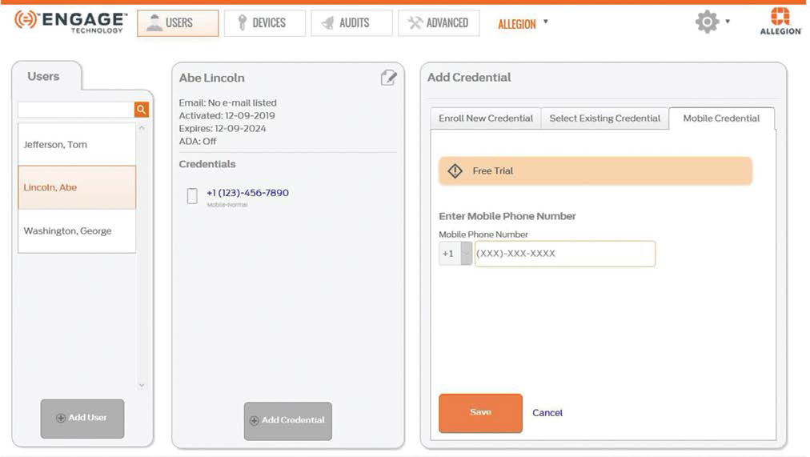Expand the Allegion account dropdown

click(x=545, y=22)
